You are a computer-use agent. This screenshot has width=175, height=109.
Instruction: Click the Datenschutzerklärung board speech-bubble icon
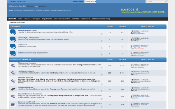pos(13,53)
